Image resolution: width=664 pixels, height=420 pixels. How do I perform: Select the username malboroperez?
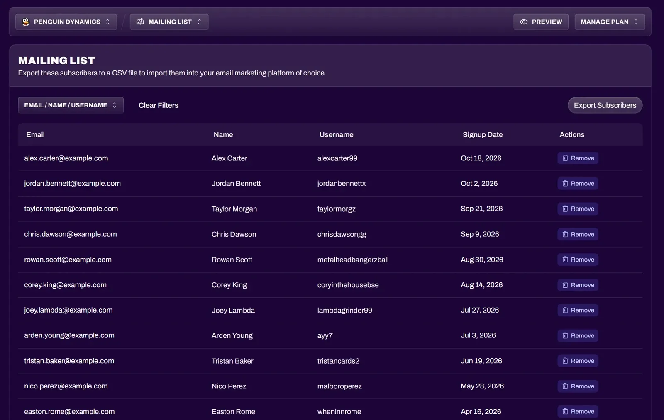[339, 386]
